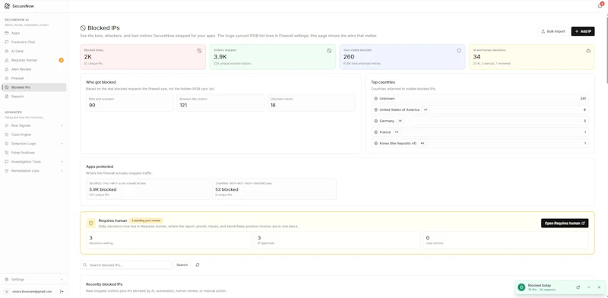Click the Reports document icon
This screenshot has width=608, height=298.
7,97
